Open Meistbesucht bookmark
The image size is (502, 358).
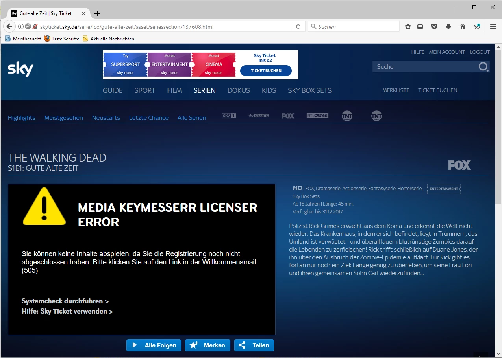(23, 39)
